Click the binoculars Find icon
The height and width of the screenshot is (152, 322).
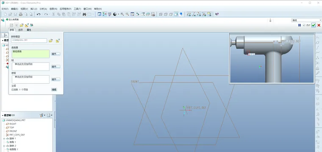coord(84,14)
